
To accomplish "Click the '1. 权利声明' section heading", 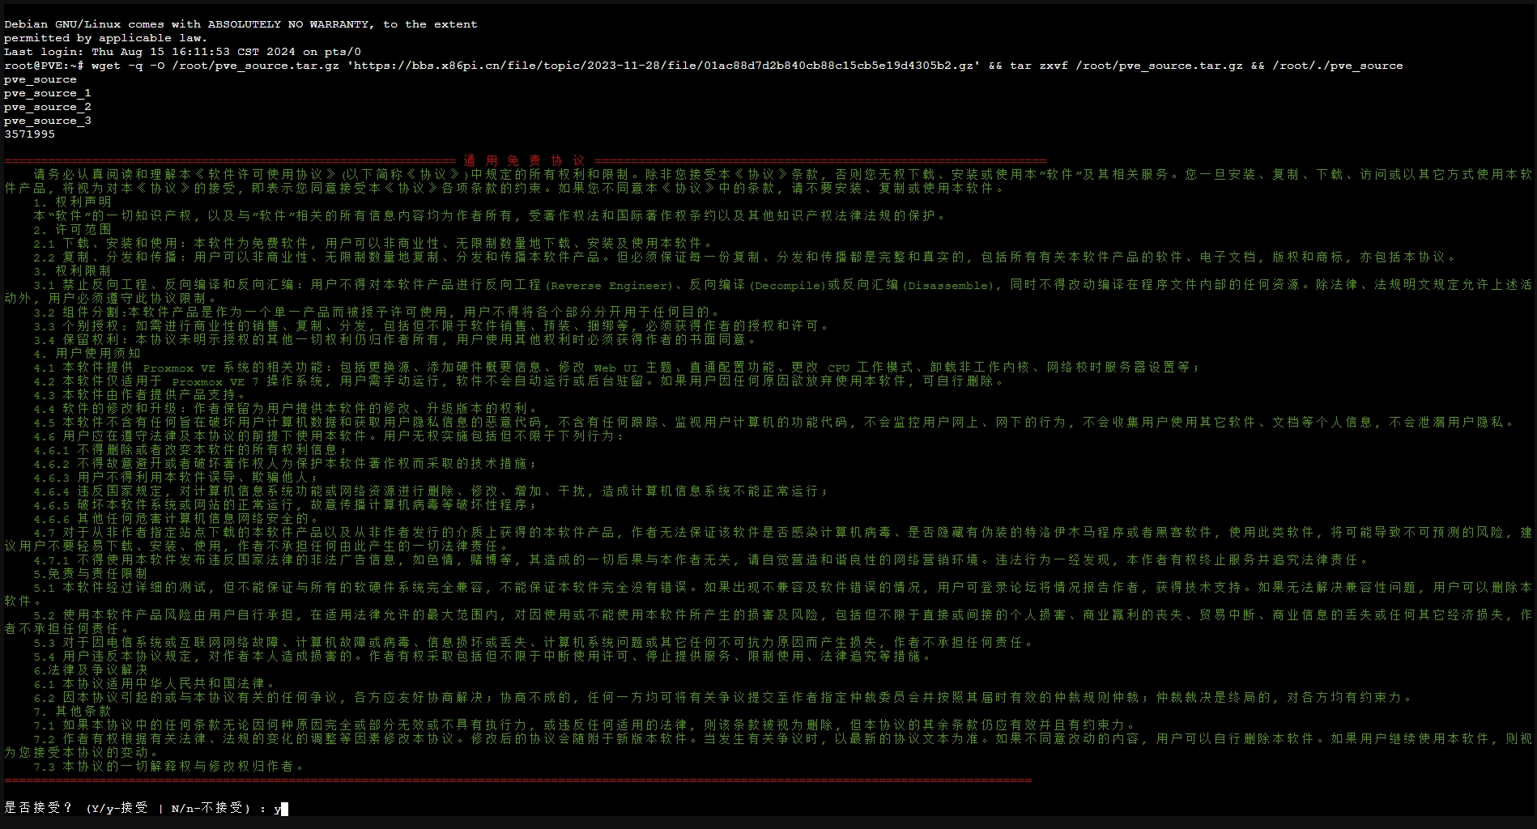I will pos(72,202).
